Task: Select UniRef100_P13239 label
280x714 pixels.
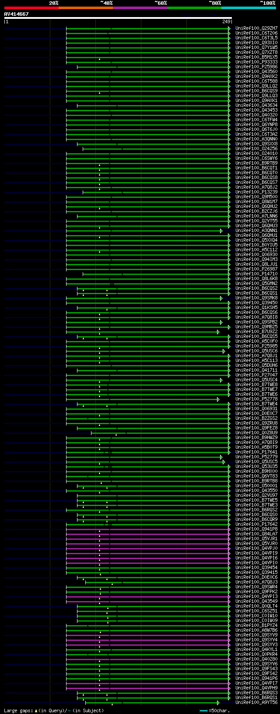Action: [x=256, y=192]
